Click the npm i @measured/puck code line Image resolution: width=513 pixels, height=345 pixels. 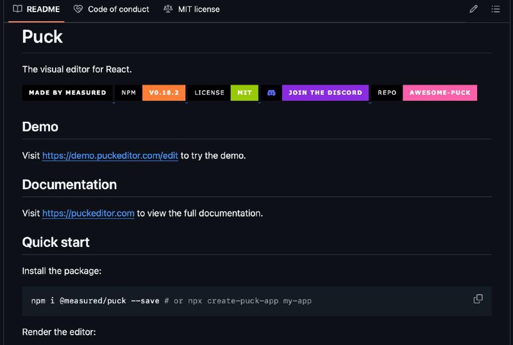pos(171,301)
